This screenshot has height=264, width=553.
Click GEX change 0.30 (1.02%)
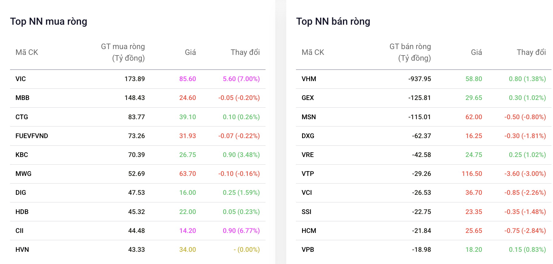point(527,98)
